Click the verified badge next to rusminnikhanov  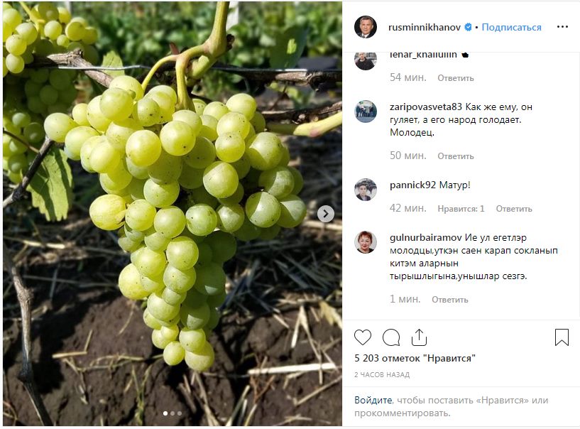click(x=469, y=28)
